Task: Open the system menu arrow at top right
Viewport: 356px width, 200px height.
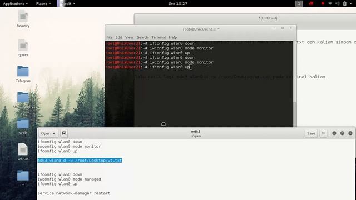Action: 351,4
